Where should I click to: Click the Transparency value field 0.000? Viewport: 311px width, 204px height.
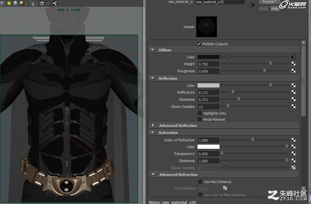[x=209, y=154]
